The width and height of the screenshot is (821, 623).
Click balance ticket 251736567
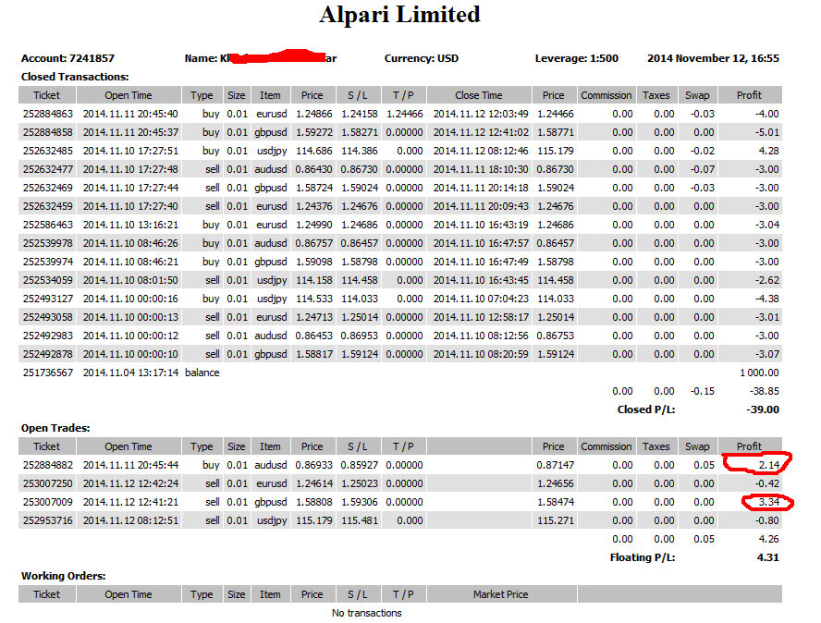pyautogui.click(x=48, y=373)
